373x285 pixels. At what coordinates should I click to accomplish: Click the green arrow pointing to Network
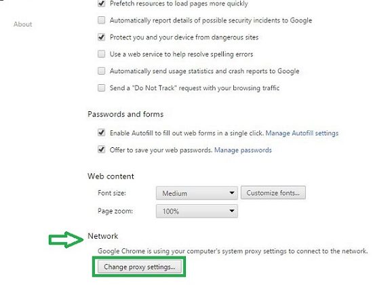[66, 240]
